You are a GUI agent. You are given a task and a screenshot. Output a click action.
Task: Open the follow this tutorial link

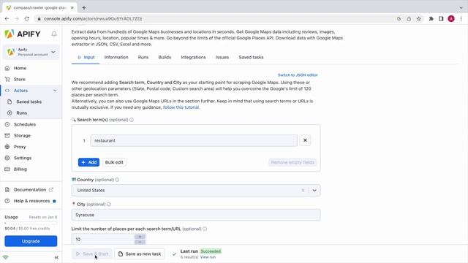181,107
